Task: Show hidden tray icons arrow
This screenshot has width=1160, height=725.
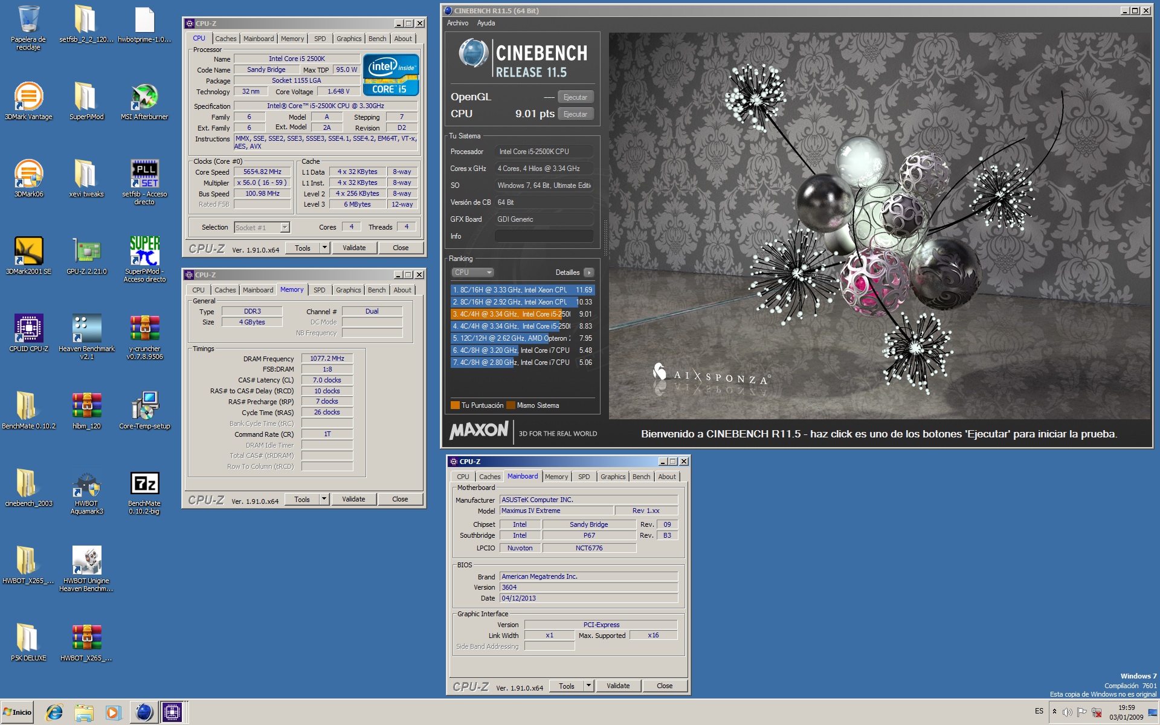Action: coord(1054,711)
